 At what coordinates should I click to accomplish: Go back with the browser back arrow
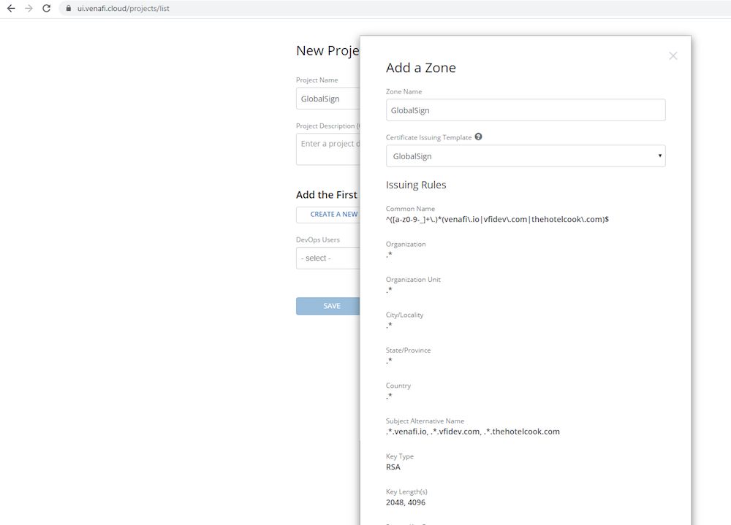click(x=11, y=8)
